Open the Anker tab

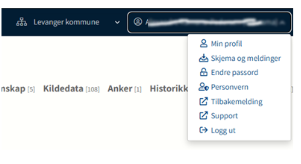click(120, 89)
